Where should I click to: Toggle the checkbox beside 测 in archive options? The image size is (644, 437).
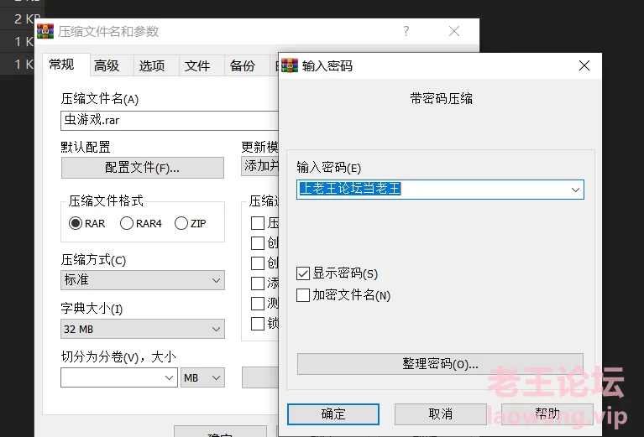tap(258, 304)
